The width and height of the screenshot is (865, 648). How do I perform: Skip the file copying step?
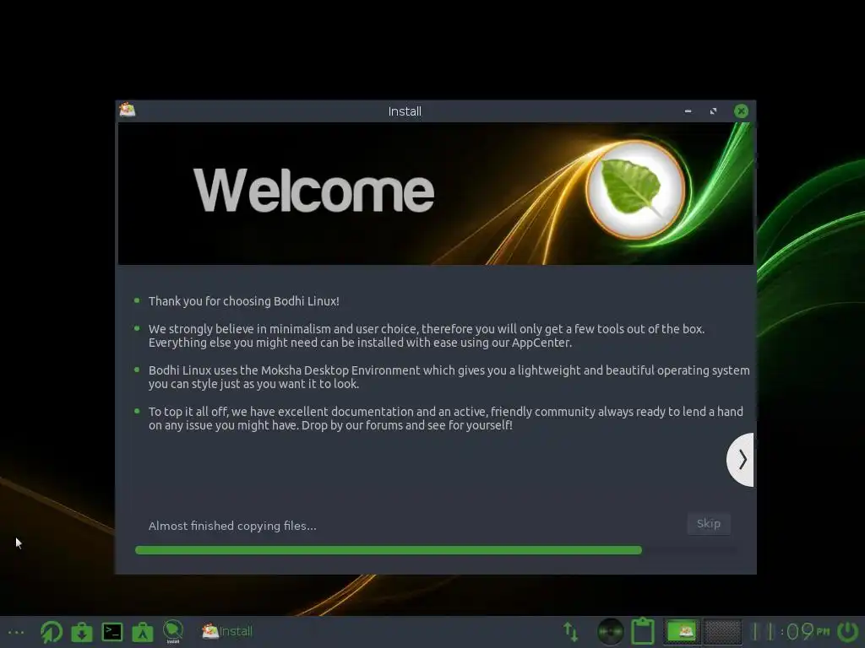click(709, 523)
